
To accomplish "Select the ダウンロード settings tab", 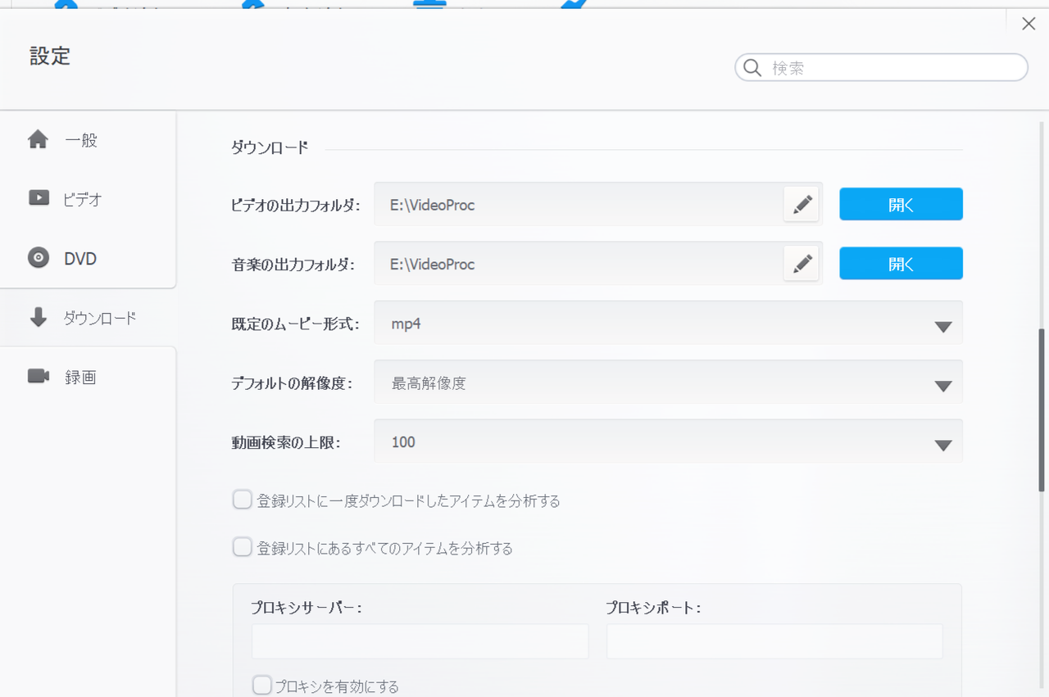I will pyautogui.click(x=88, y=318).
